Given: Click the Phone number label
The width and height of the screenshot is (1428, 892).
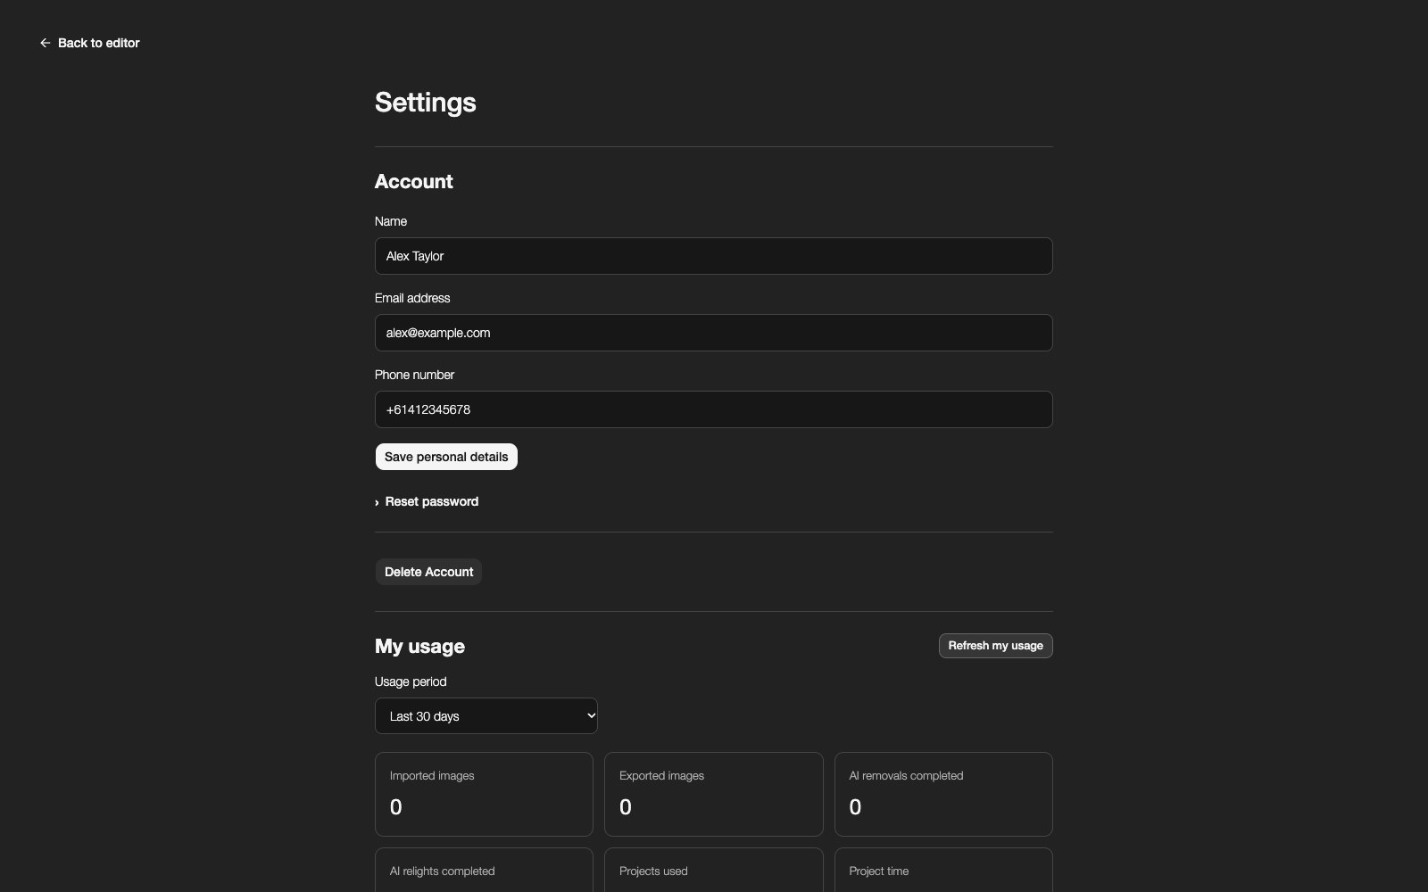Looking at the screenshot, I should click(414, 375).
